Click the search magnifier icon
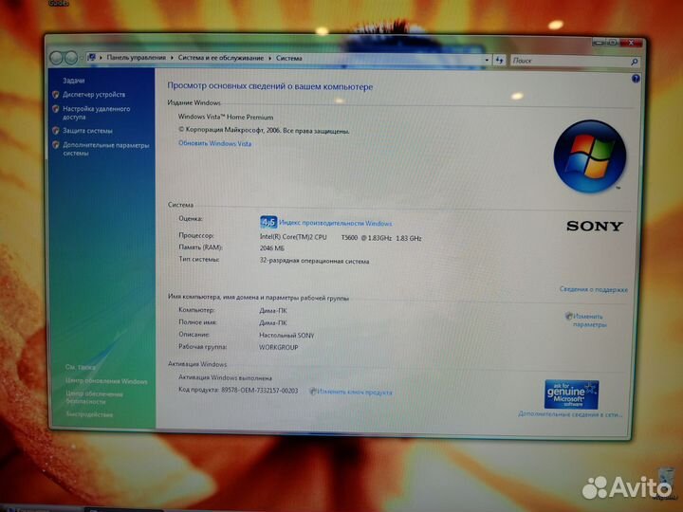Viewport: 683px width, 512px height. pyautogui.click(x=635, y=62)
